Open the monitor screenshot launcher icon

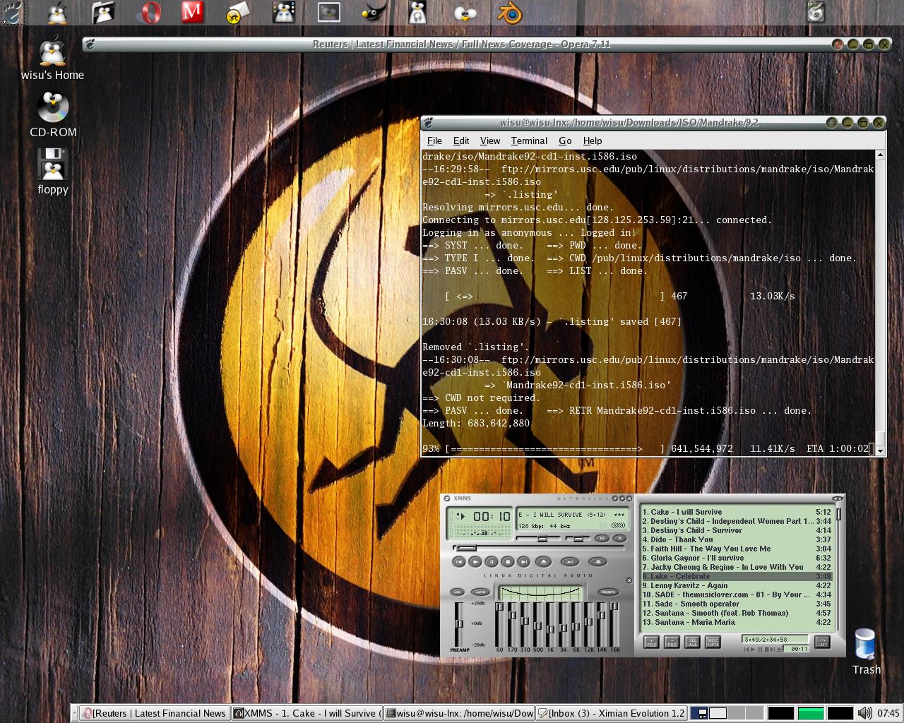pyautogui.click(x=328, y=12)
